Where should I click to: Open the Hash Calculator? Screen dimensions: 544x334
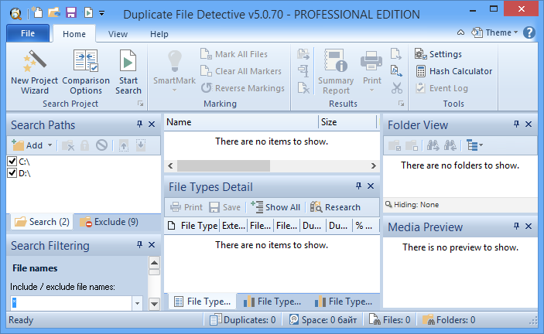tap(453, 71)
